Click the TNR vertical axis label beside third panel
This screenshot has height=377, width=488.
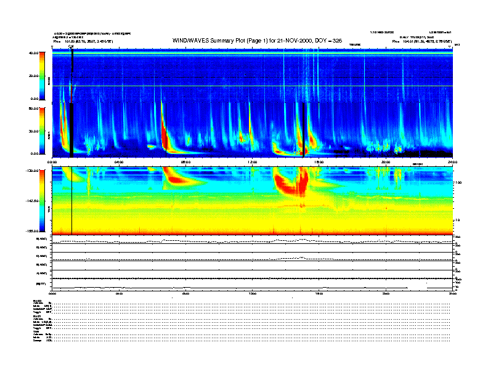coord(49,210)
